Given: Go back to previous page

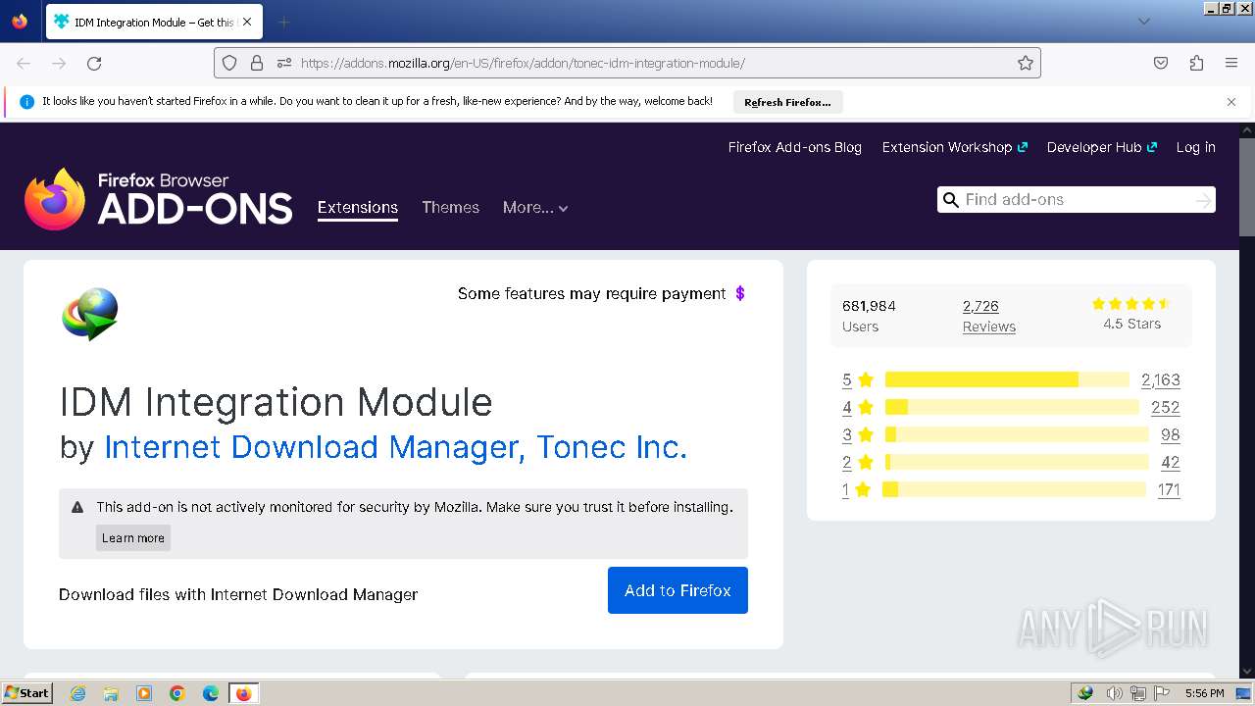Looking at the screenshot, I should coord(24,63).
